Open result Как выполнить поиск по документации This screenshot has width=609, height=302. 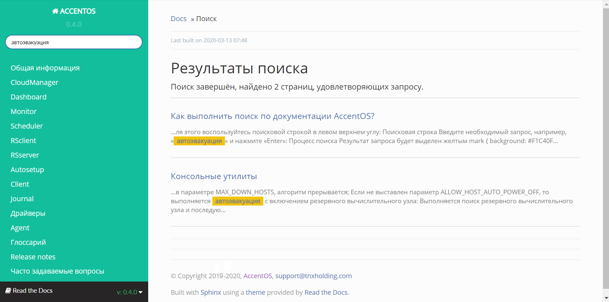click(x=273, y=116)
